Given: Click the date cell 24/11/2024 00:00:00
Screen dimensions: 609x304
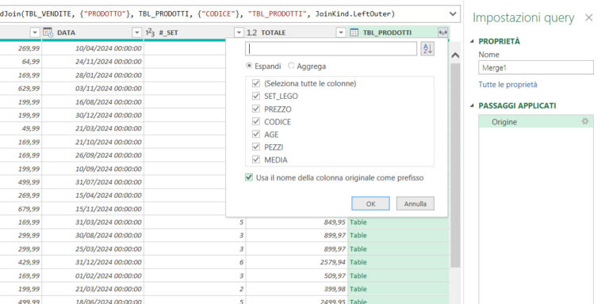Looking at the screenshot, I should (x=93, y=62).
